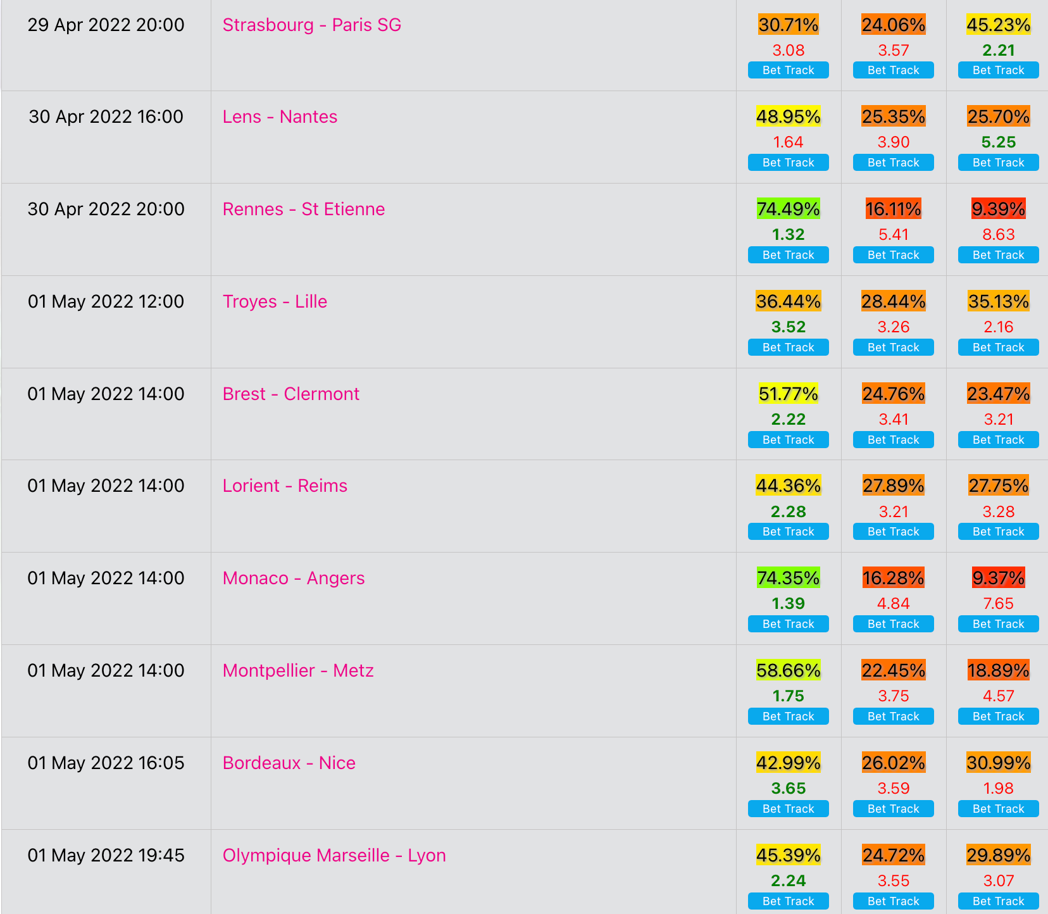Select the 44.36% Lorient win probability
This screenshot has width=1048, height=914.
click(789, 485)
